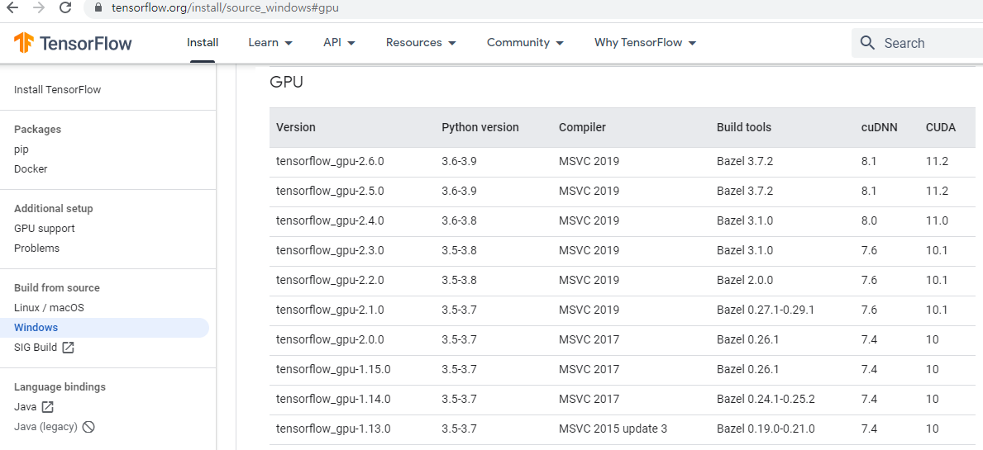Viewport: 983px width, 450px height.
Task: Click the padlock site security icon
Action: tap(98, 9)
